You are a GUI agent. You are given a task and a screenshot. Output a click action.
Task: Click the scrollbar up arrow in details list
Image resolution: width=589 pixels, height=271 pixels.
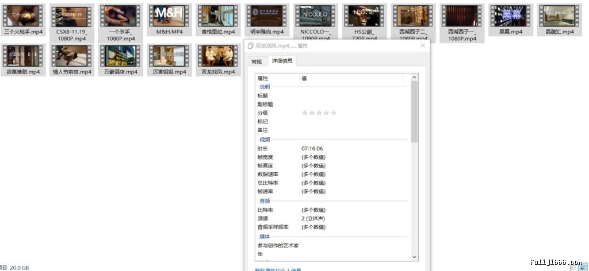414,78
